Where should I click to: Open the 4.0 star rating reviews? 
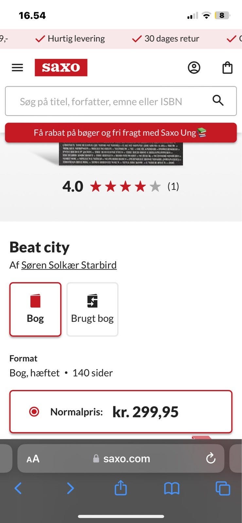click(x=125, y=186)
